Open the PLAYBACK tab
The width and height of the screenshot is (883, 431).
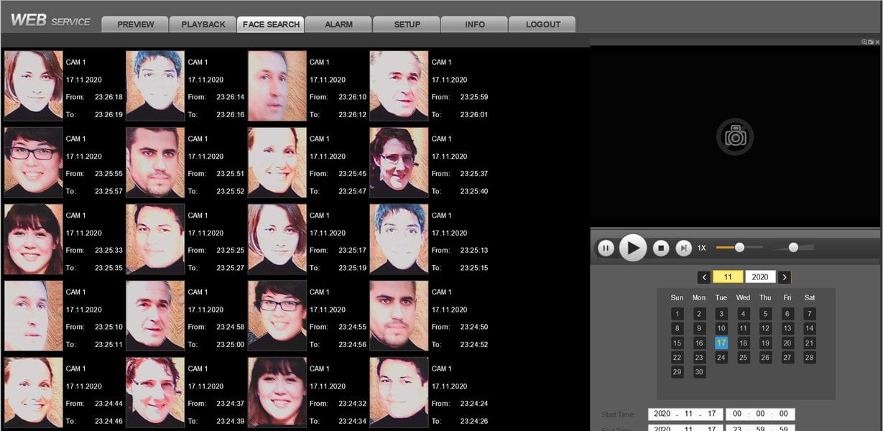203,24
